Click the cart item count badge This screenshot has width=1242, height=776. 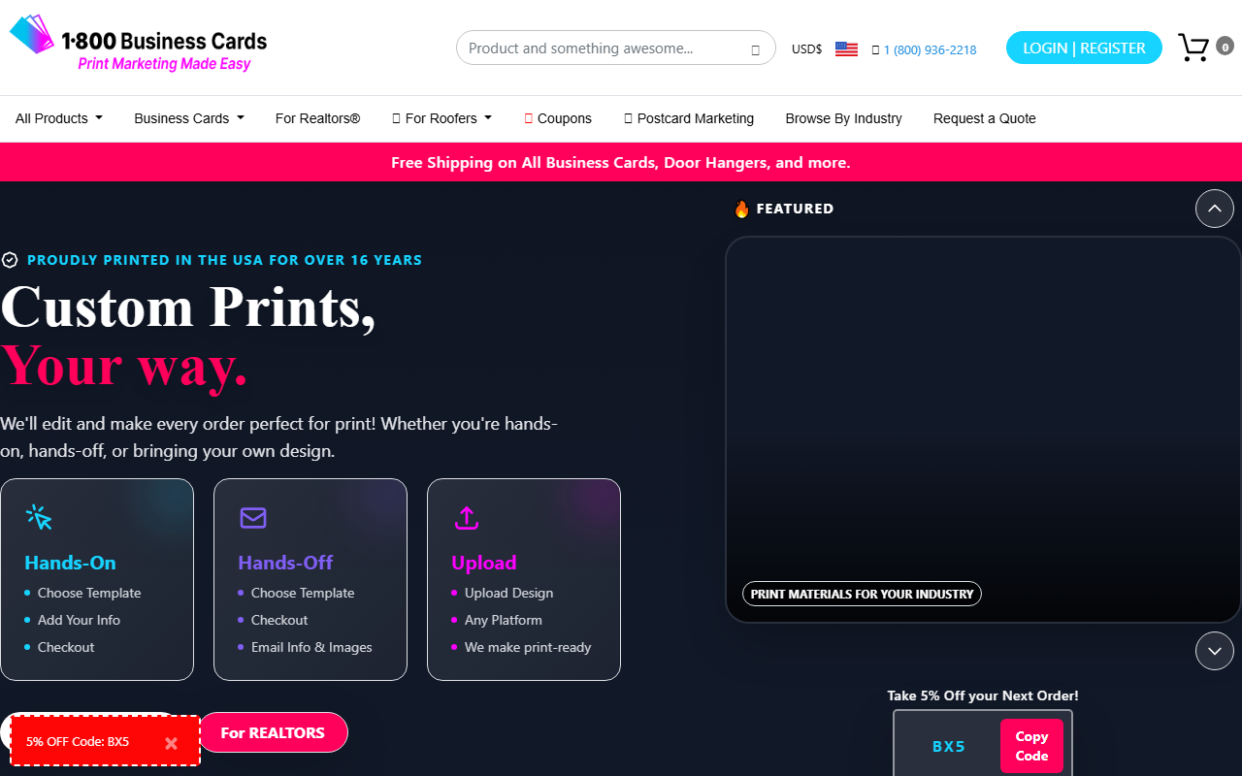pyautogui.click(x=1226, y=47)
